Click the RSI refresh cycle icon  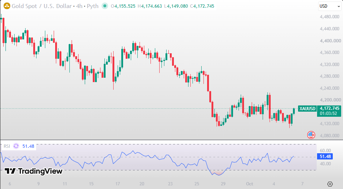click(x=16, y=146)
